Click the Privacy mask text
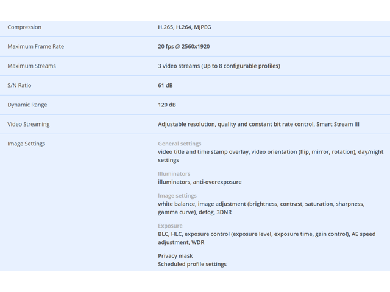Image resolution: width=390 pixels, height=292 pixels. 175,256
